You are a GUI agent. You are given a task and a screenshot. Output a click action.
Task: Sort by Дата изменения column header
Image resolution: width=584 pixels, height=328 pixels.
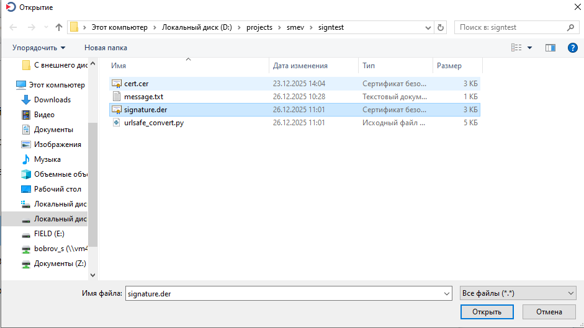click(x=300, y=66)
